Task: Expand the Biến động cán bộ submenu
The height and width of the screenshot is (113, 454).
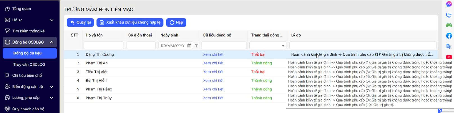Action: pyautogui.click(x=51, y=87)
